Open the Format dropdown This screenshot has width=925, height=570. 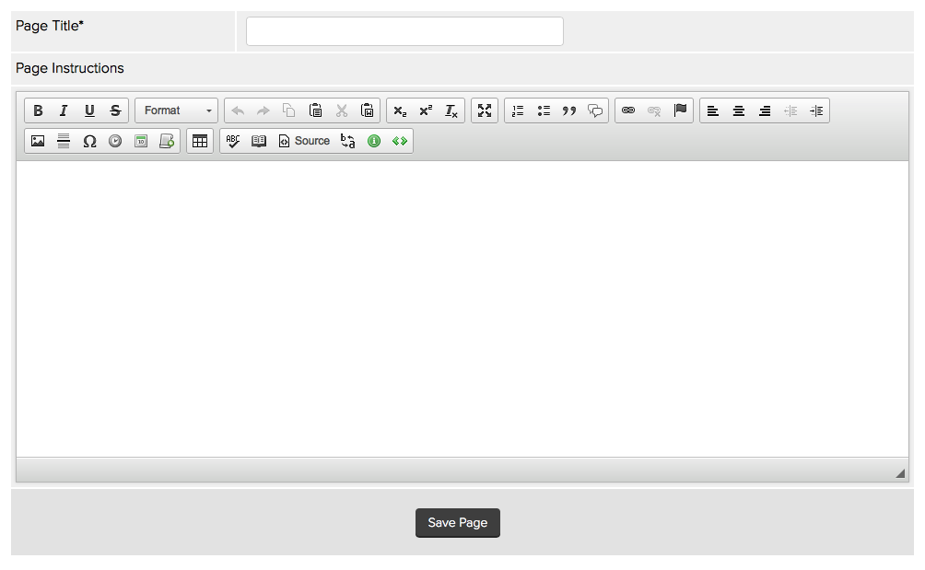[177, 111]
